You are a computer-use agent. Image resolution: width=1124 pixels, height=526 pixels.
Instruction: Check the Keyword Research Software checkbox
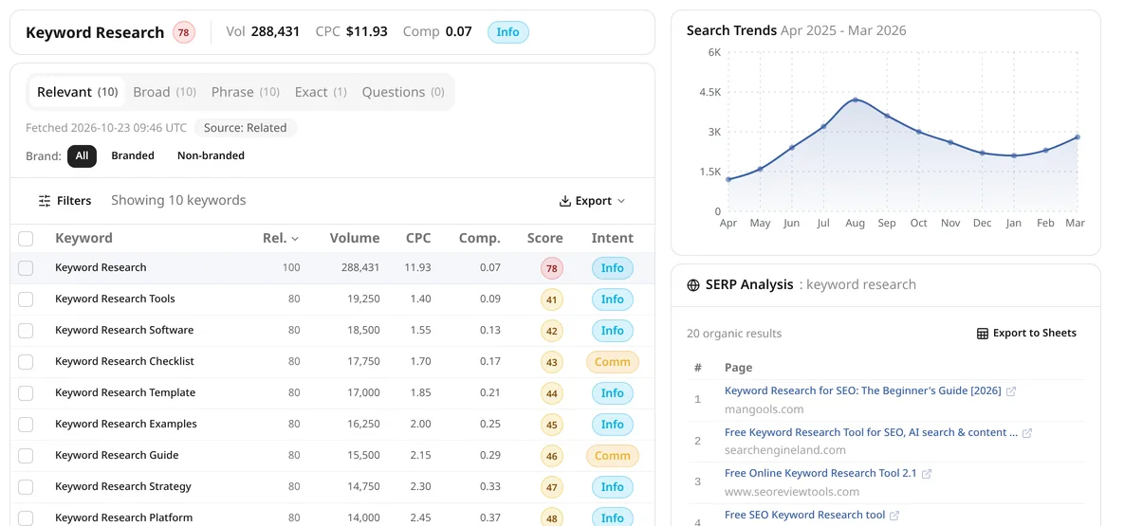(26, 331)
